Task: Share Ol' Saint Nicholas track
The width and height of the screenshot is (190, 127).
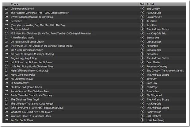Action: (6, 83)
